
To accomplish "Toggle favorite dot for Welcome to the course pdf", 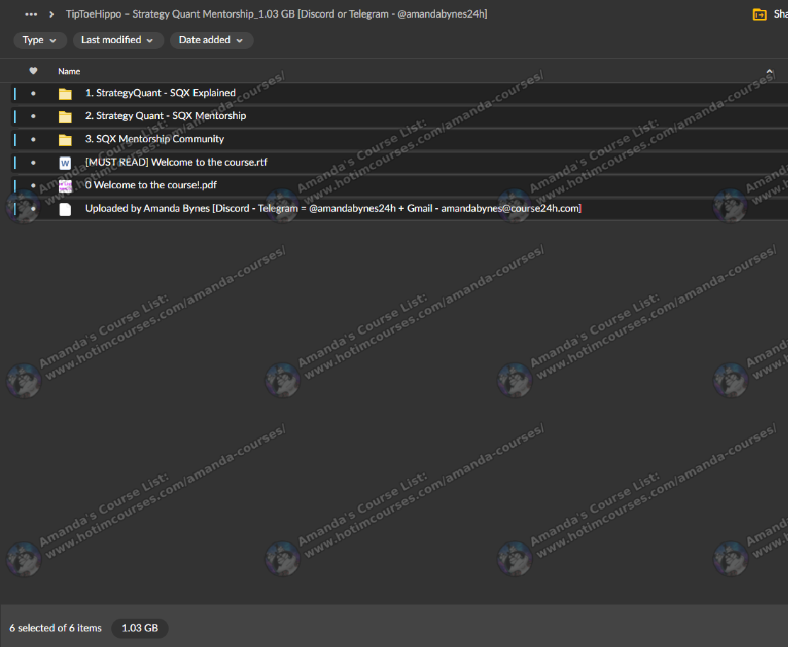I will [33, 185].
